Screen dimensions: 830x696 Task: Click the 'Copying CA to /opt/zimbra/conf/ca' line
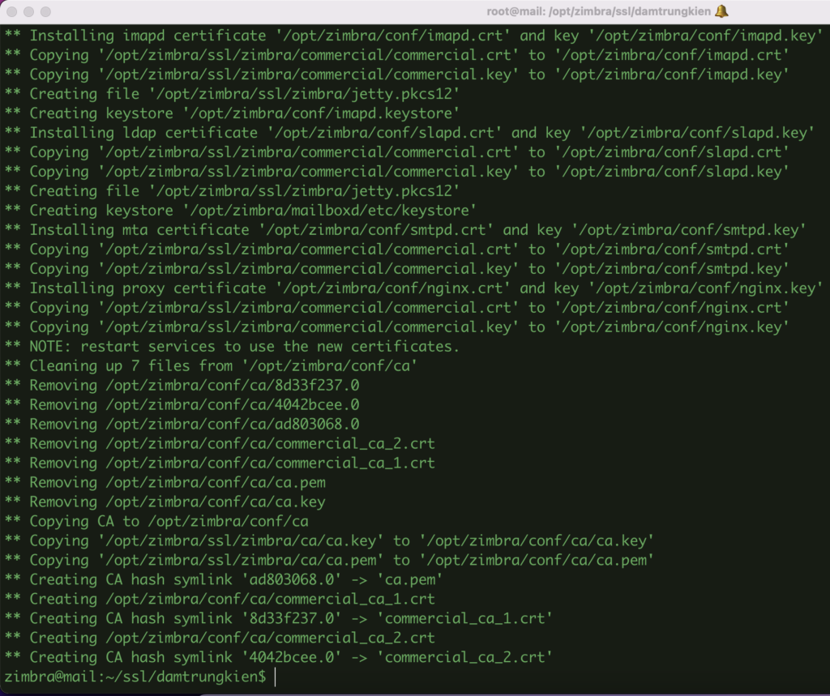[156, 521]
